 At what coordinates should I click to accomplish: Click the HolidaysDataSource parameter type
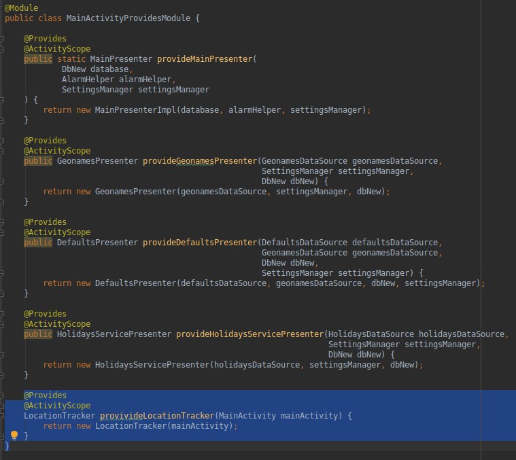pyautogui.click(x=371, y=334)
